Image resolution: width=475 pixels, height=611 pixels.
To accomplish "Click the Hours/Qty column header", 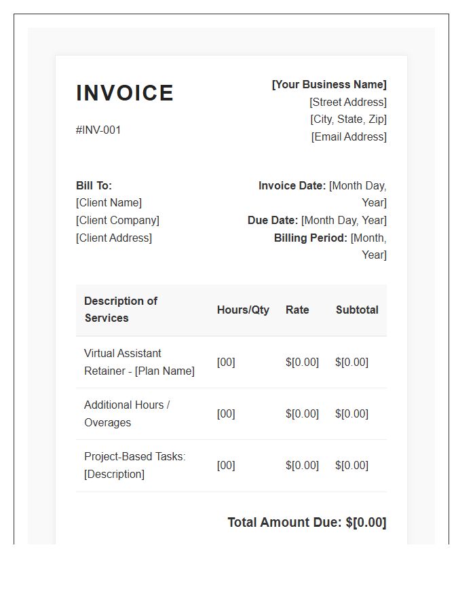I will tap(243, 310).
